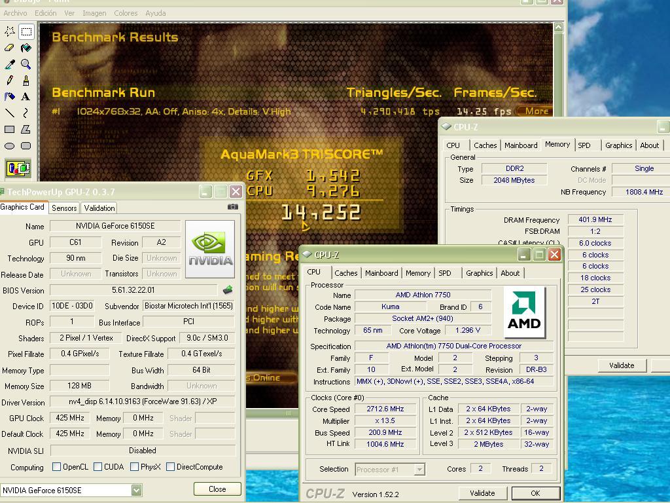The height and width of the screenshot is (503, 670).
Task: Open the Ayuda menu in Paint
Action: point(156,13)
